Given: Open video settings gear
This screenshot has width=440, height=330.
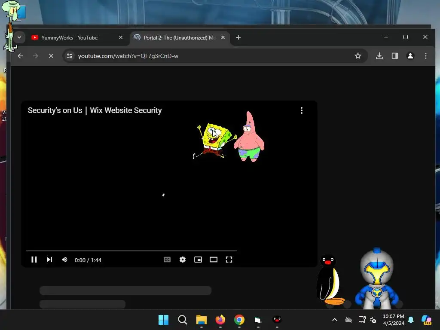Looking at the screenshot, I should click(x=182, y=260).
